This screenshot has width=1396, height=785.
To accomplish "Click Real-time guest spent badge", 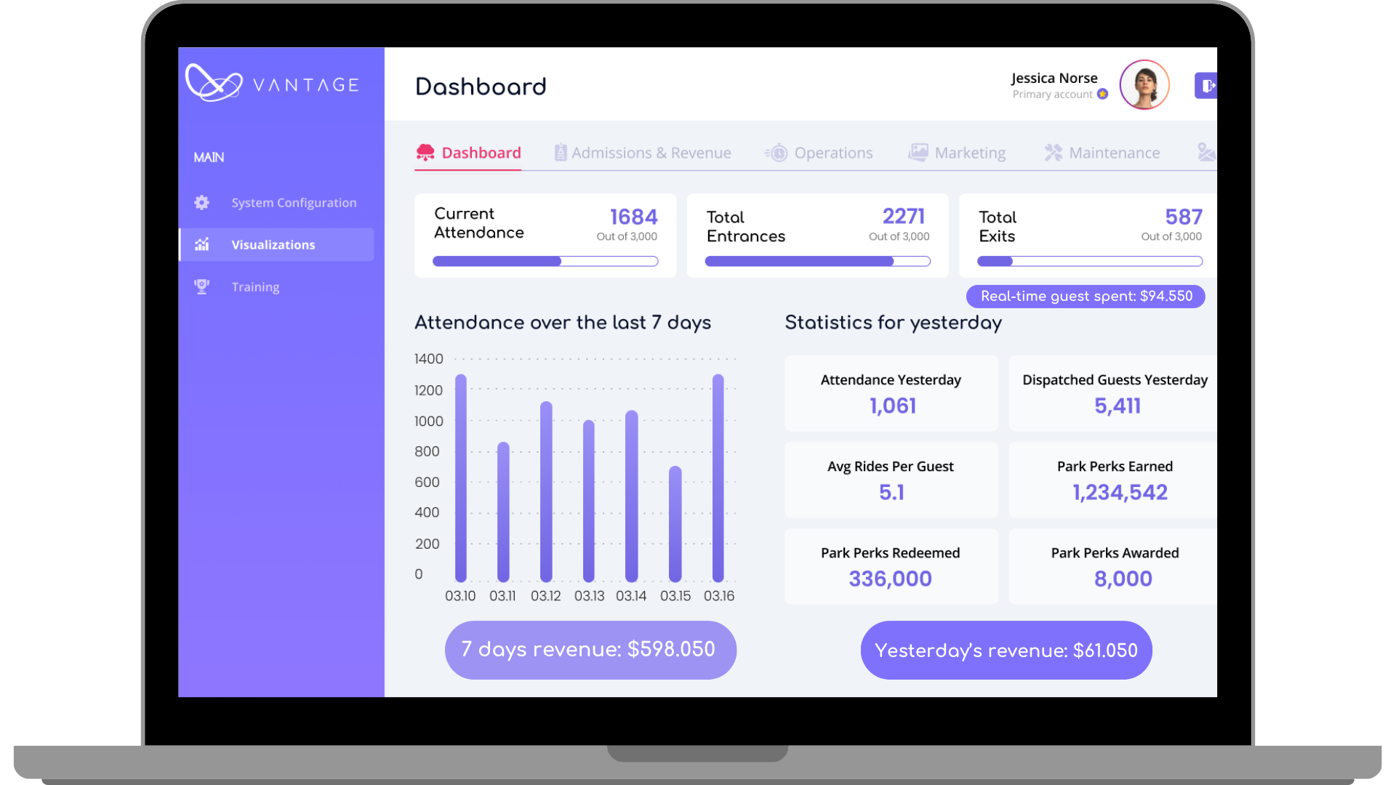I will click(x=1086, y=296).
